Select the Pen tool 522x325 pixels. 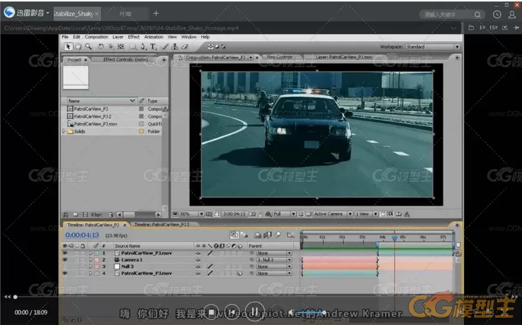(143, 47)
